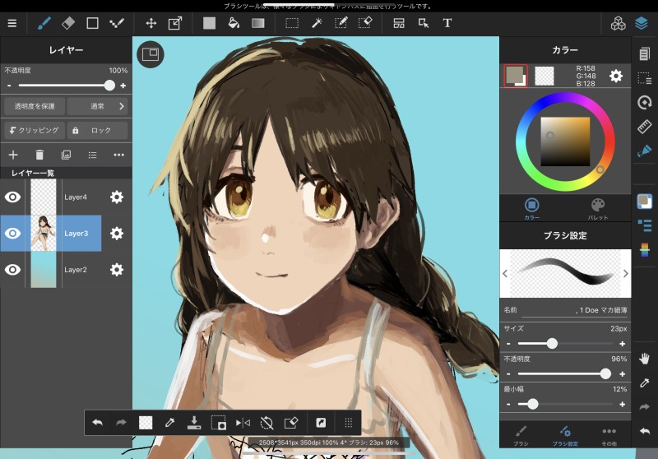Open Layer3 settings gear
The width and height of the screenshot is (658, 459).
pos(117,234)
